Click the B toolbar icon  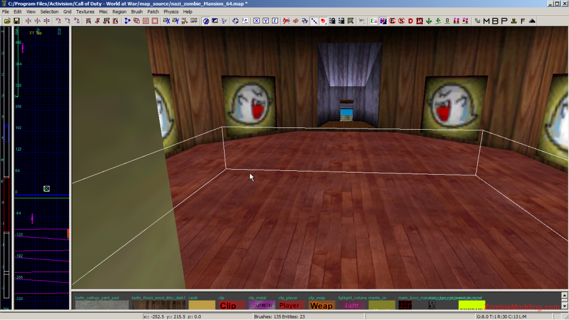[x=496, y=21]
